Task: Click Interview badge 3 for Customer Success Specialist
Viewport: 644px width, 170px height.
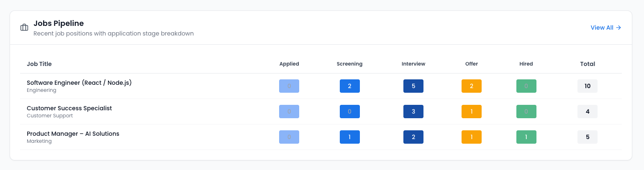Action: pos(413,112)
